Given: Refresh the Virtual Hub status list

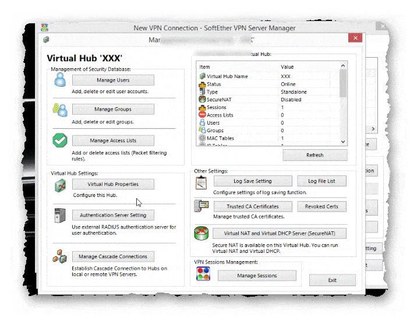Looking at the screenshot, I should [315, 155].
